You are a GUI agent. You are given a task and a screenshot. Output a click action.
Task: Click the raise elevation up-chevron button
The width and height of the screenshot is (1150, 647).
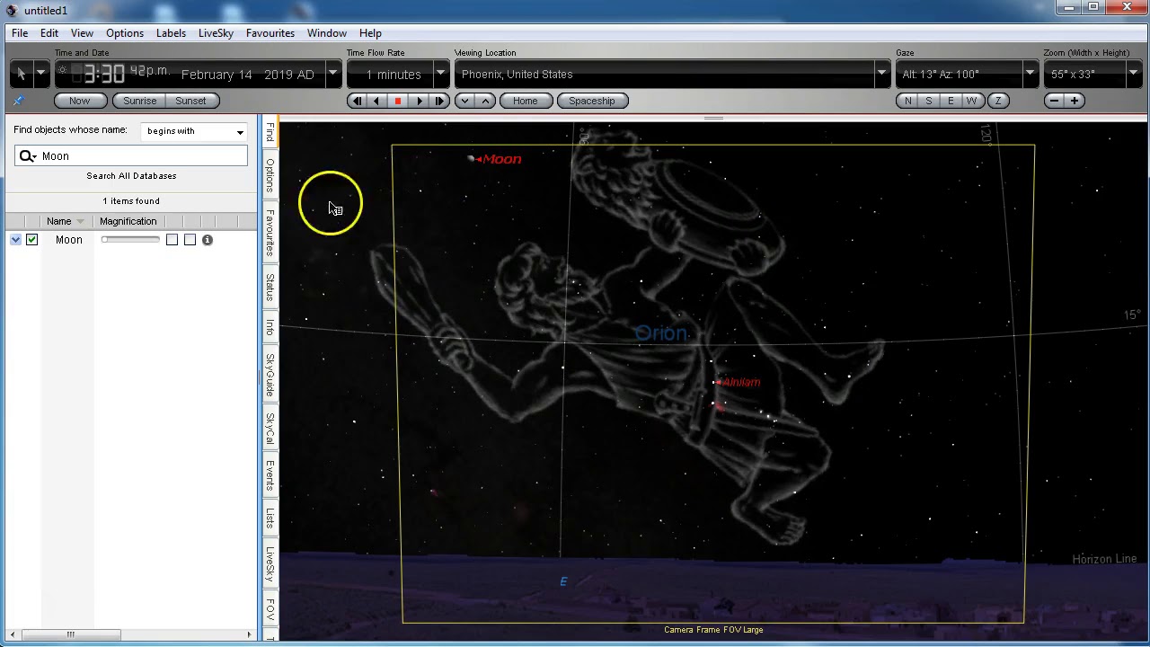pyautogui.click(x=485, y=101)
